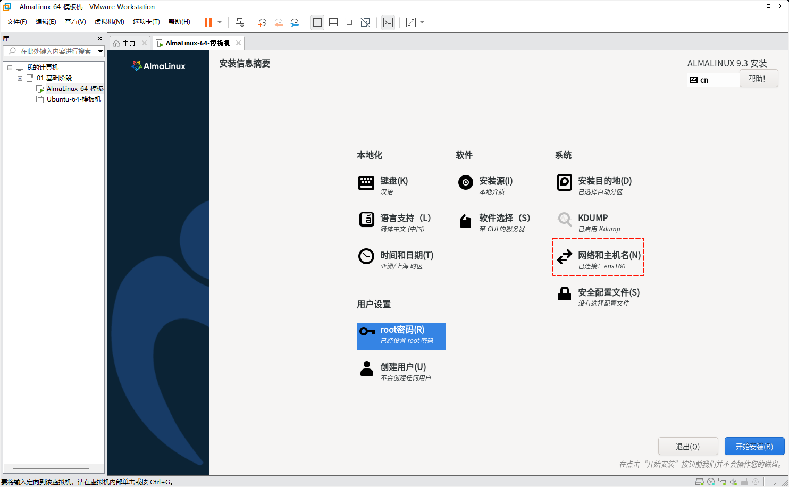The height and width of the screenshot is (487, 789).
Task: Open 创建用户 to create a new user
Action: pos(401,367)
